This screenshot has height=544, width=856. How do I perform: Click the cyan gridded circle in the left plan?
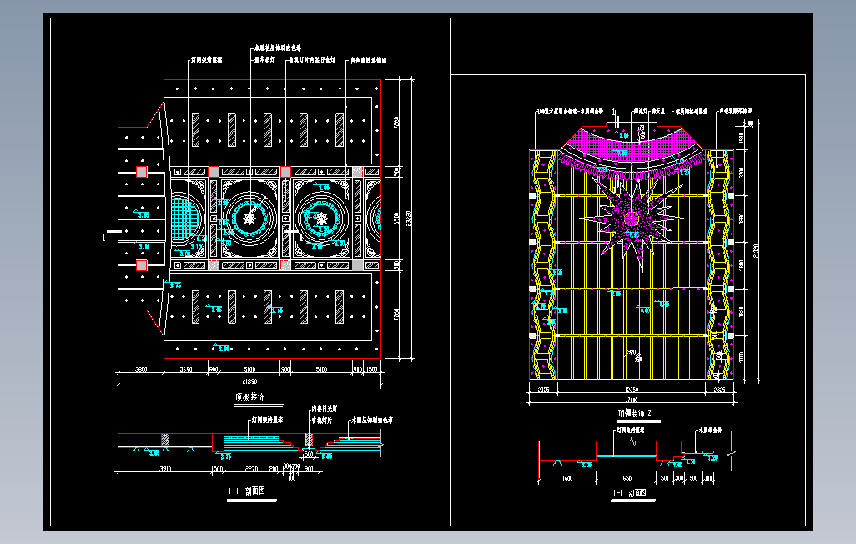click(184, 218)
